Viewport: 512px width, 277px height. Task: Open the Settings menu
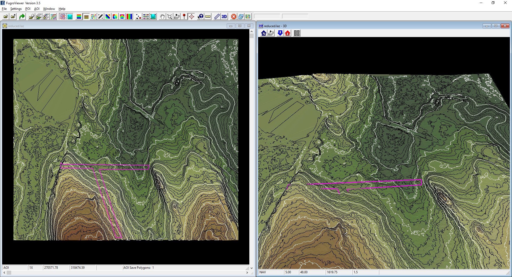tap(16, 9)
